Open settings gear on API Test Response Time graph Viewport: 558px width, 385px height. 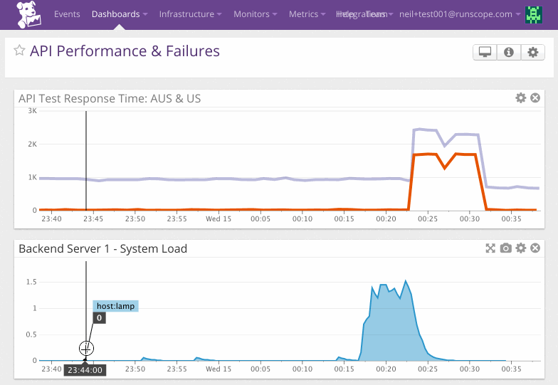521,97
